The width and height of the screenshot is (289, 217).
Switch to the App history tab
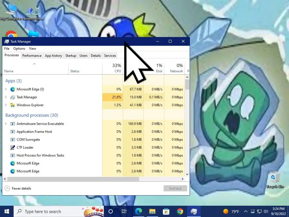point(53,56)
